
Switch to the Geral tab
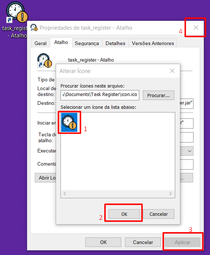coord(40,43)
